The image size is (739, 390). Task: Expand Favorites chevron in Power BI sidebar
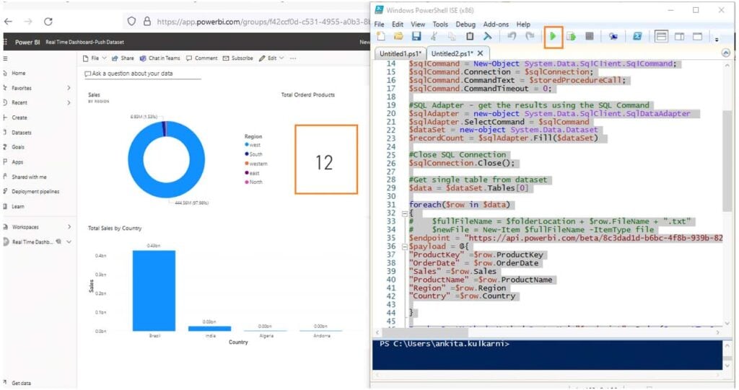coord(69,88)
